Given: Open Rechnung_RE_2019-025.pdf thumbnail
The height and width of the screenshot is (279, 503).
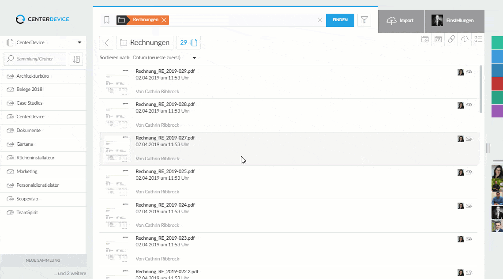Looking at the screenshot, I should [117, 182].
